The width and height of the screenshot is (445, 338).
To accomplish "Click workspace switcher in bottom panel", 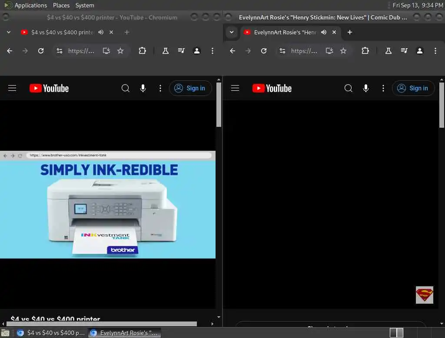I will point(396,333).
